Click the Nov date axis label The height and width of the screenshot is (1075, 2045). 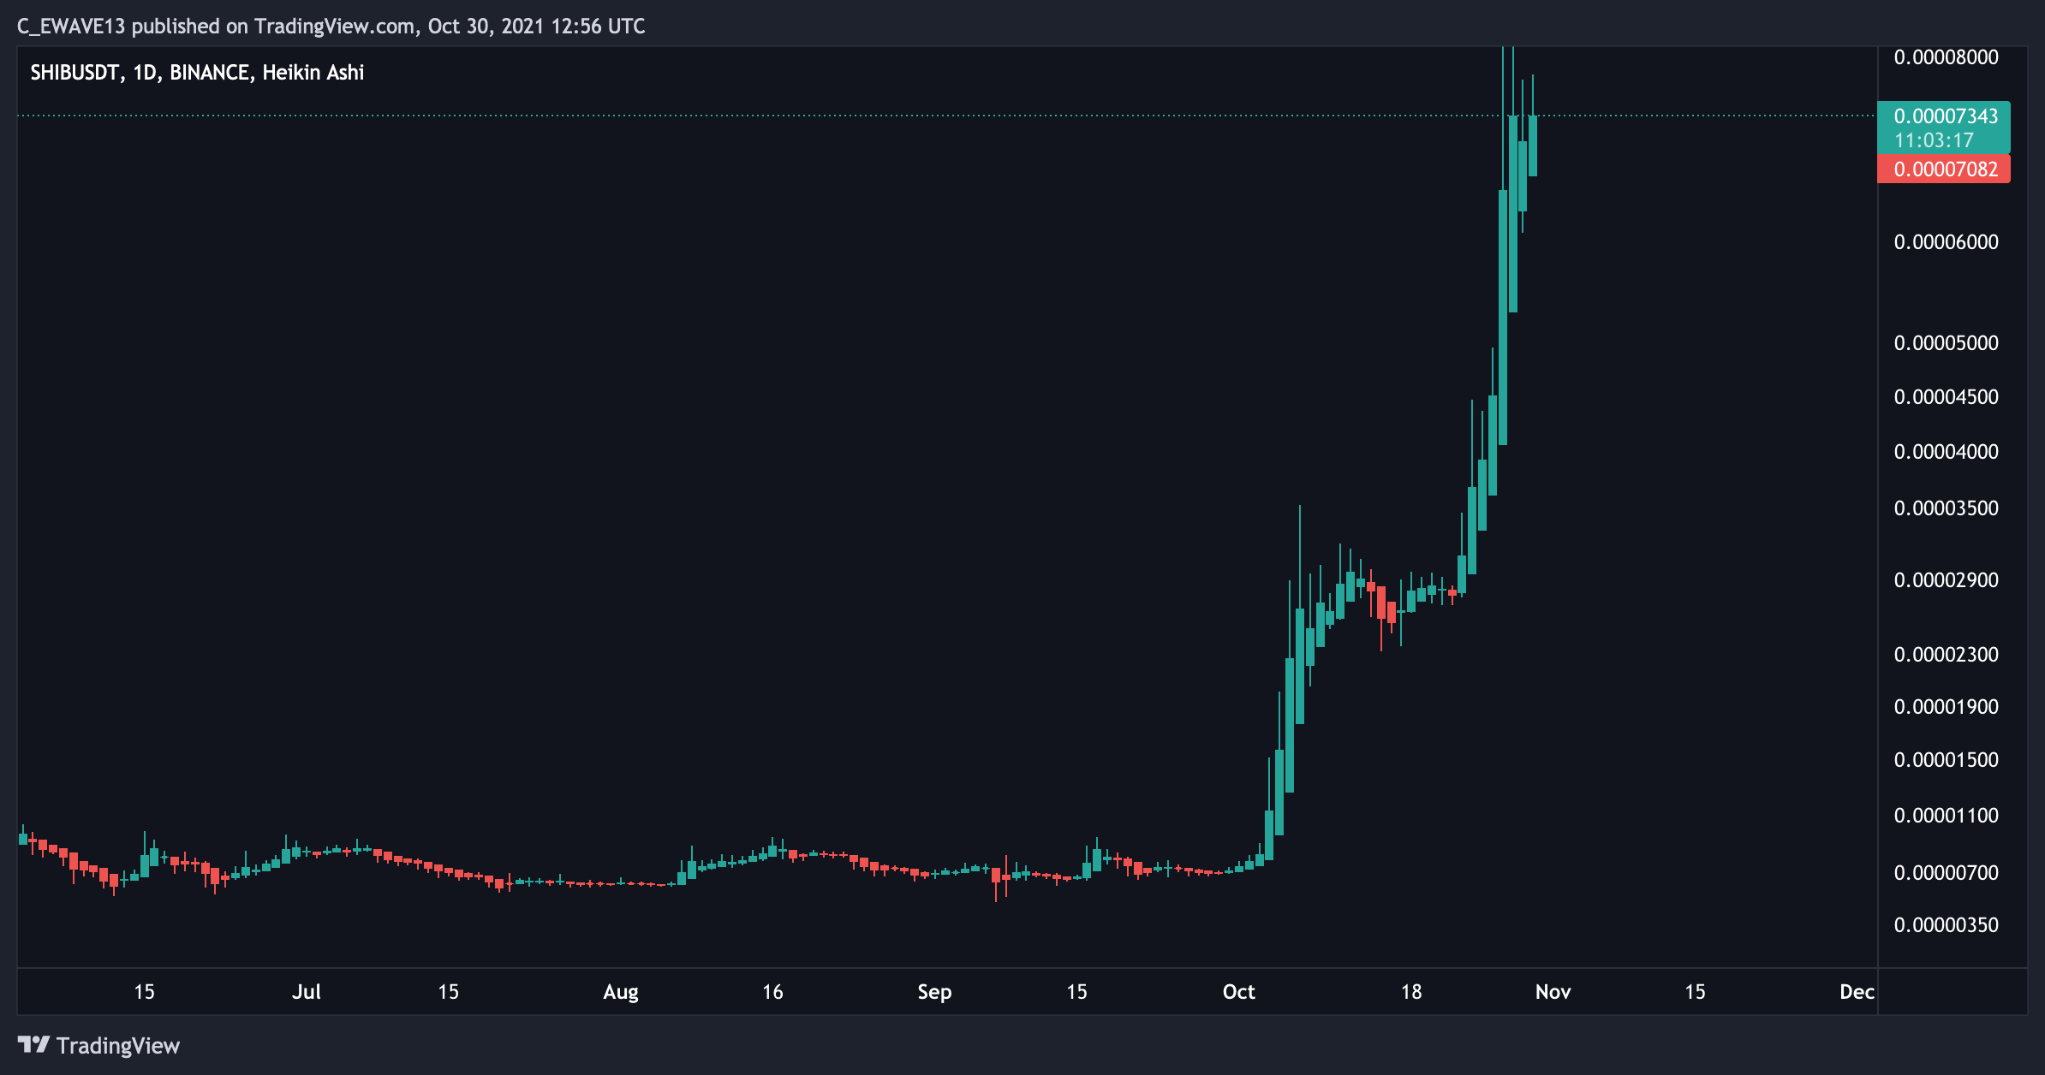pos(1553,992)
